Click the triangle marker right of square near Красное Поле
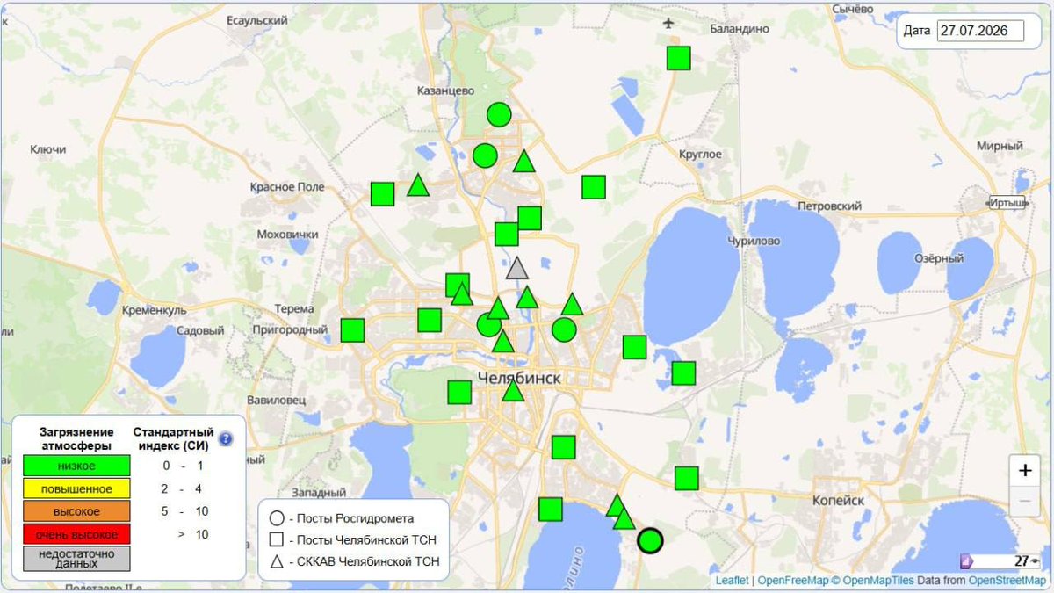This screenshot has width=1054, height=593. tap(417, 185)
